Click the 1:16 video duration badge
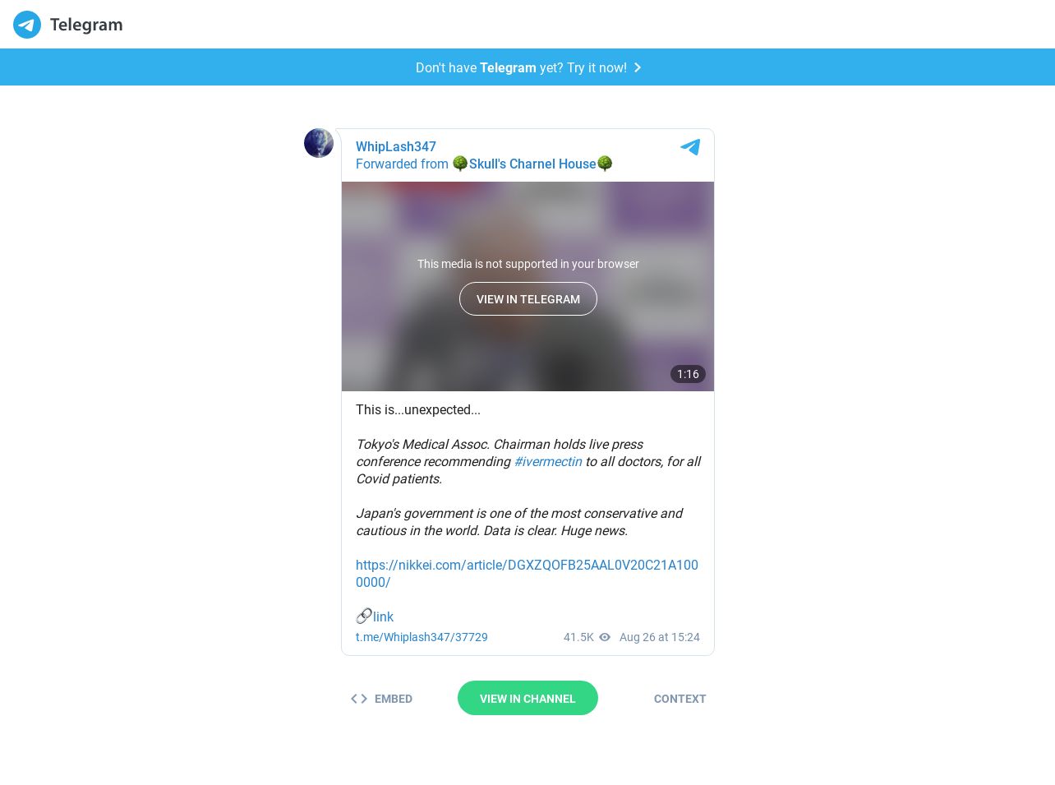 pos(688,374)
